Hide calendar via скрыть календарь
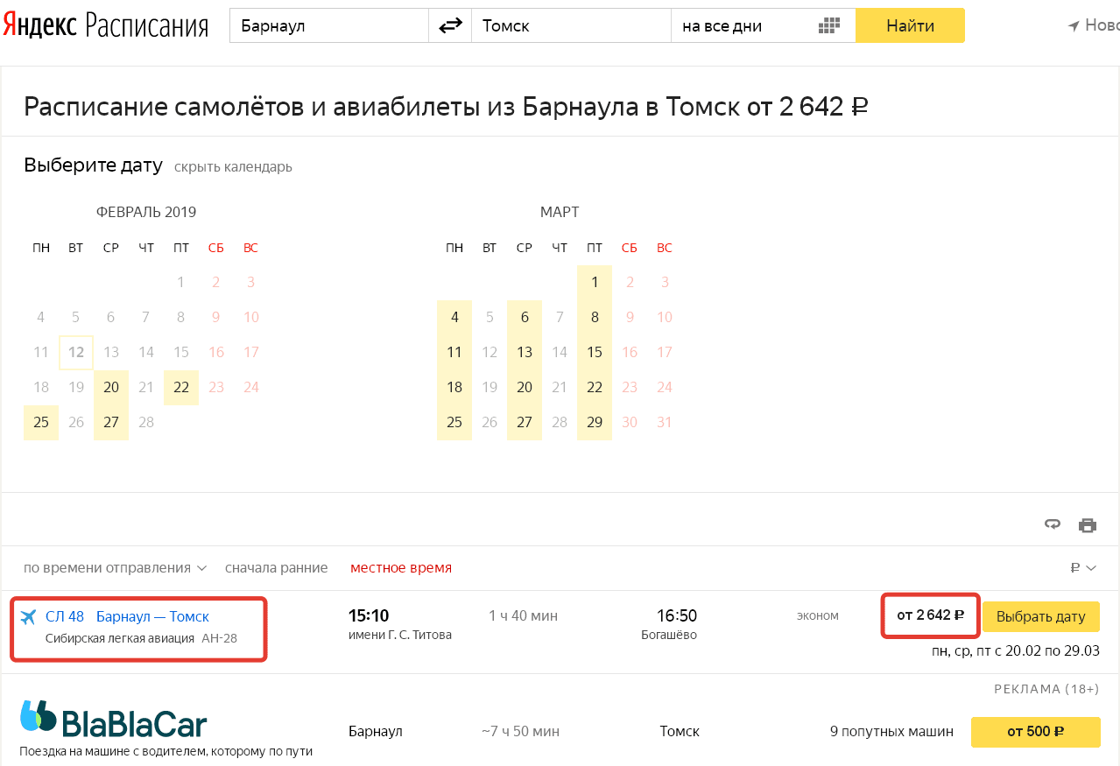Screen dimensions: 1120x766 point(233,167)
